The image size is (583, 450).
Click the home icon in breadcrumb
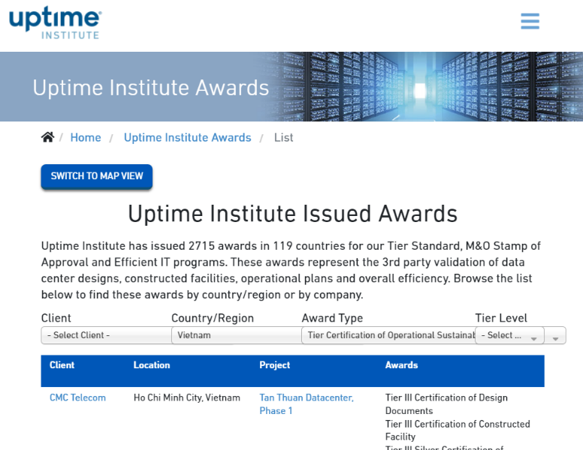[x=47, y=137]
